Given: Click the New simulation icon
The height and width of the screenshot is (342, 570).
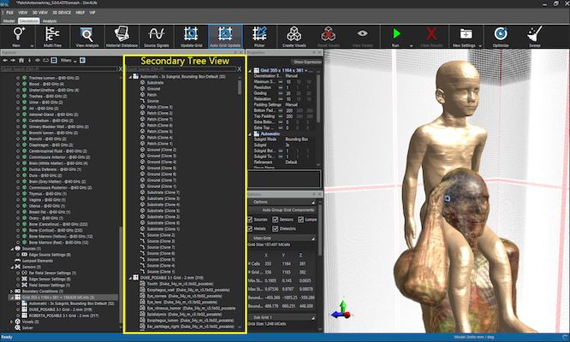Looking at the screenshot, I should 19,34.
